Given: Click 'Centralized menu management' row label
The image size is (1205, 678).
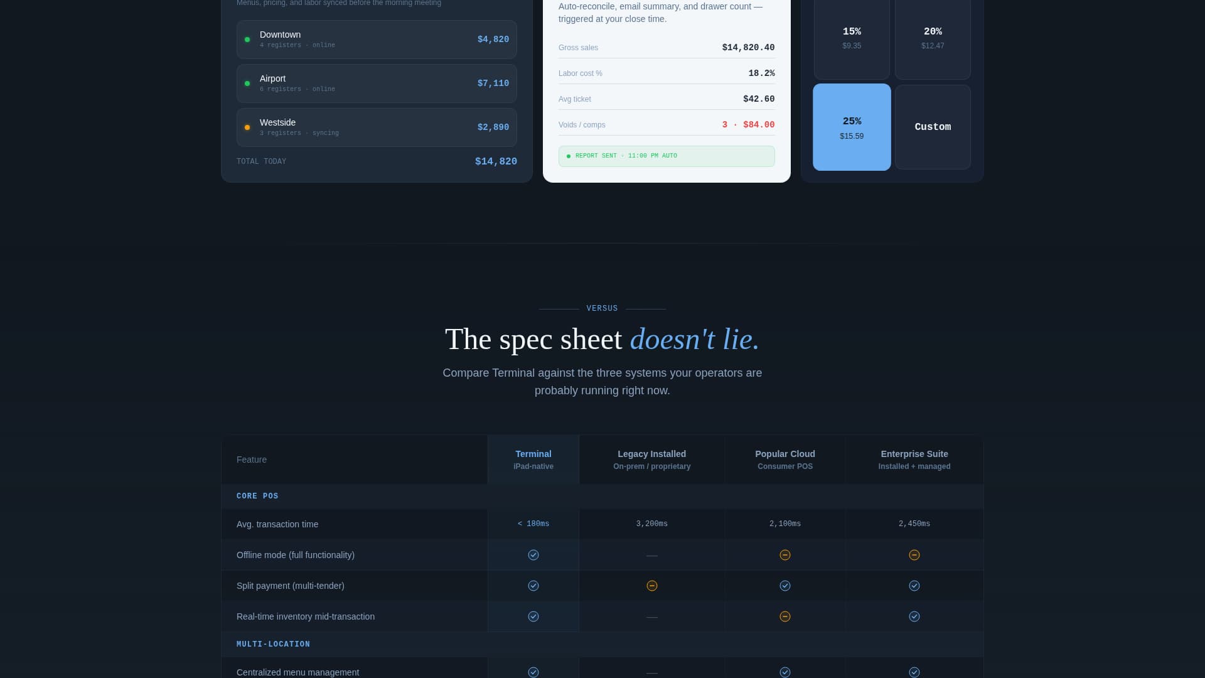Looking at the screenshot, I should coord(298,672).
